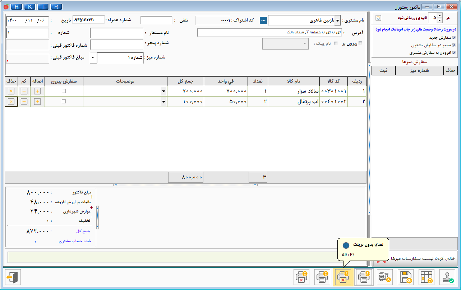The height and width of the screenshot is (290, 461).
Task: Click the plus add icon for سالاد سزار row
Action: (x=37, y=91)
